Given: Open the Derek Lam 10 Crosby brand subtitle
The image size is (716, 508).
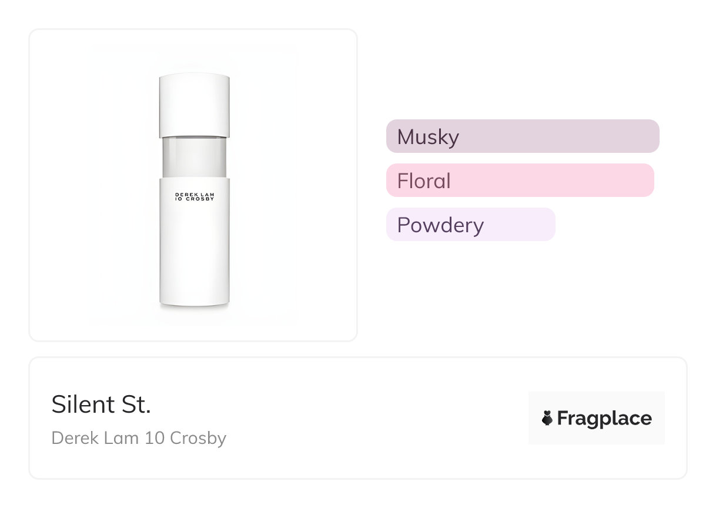Looking at the screenshot, I should coord(139,438).
